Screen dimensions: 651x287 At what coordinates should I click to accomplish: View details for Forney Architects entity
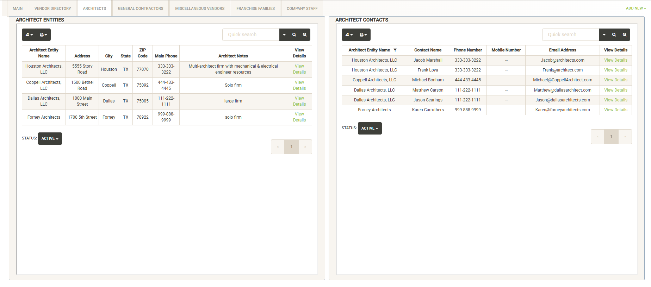point(299,117)
